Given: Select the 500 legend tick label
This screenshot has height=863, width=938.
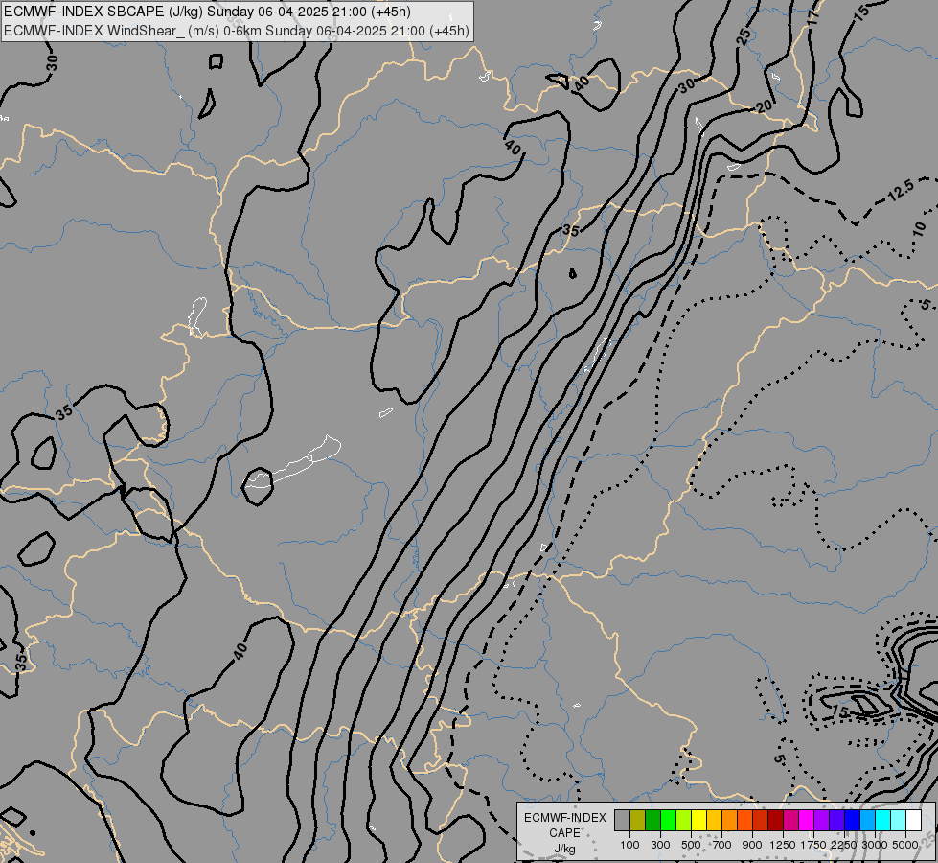Looking at the screenshot, I should [691, 845].
